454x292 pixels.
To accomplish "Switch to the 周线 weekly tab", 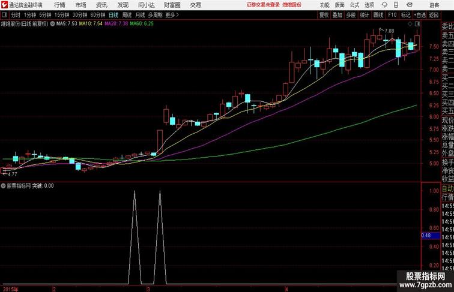I will [127, 15].
